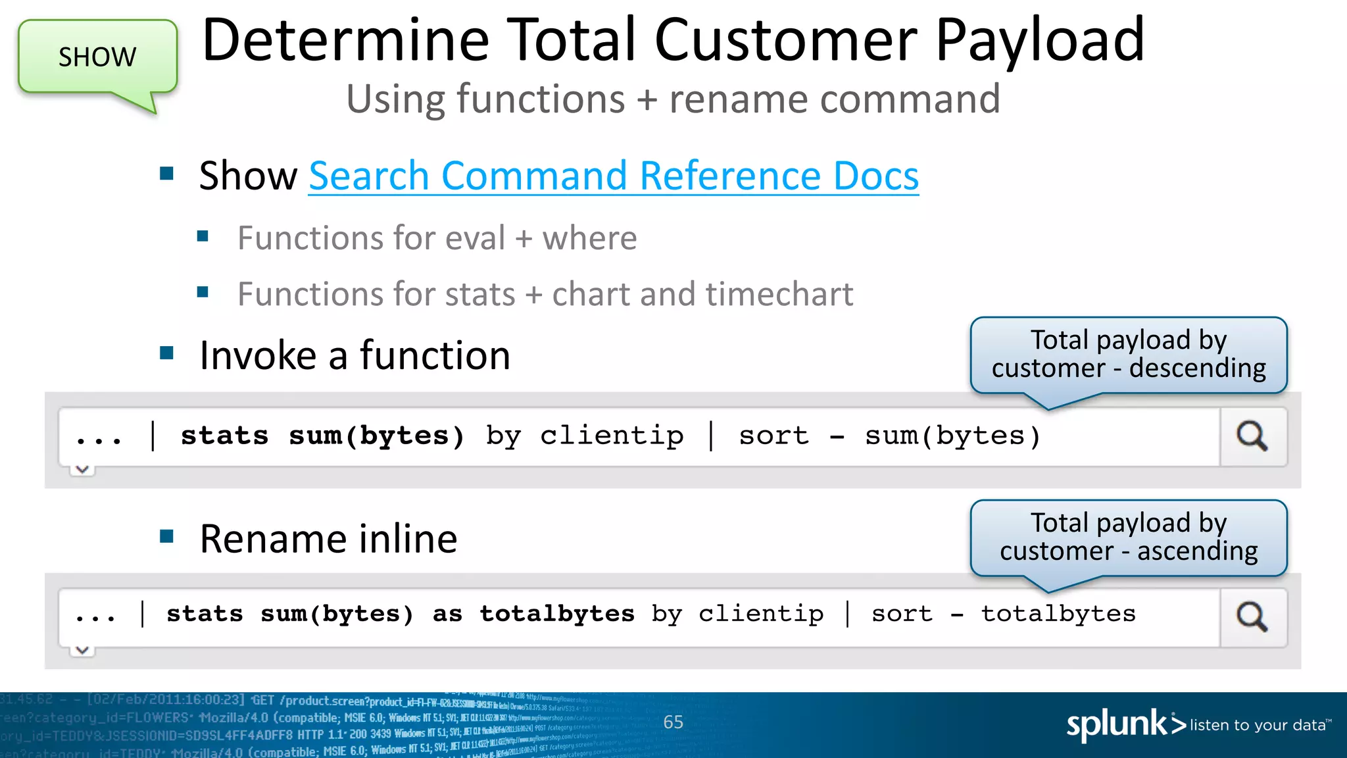Select the text 'Functions for stats + chart and timechart'
This screenshot has height=758, width=1347.
tap(545, 294)
